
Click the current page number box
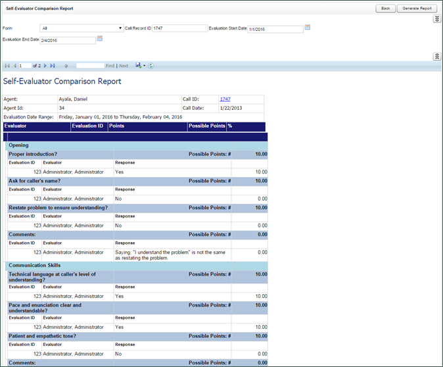(x=25, y=66)
